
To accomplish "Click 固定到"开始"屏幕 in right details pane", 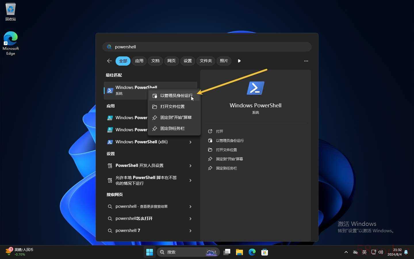I will click(x=225, y=159).
